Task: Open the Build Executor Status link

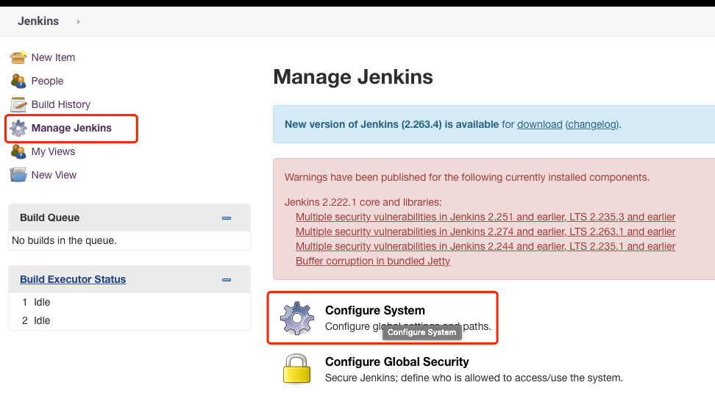Action: 73,279
